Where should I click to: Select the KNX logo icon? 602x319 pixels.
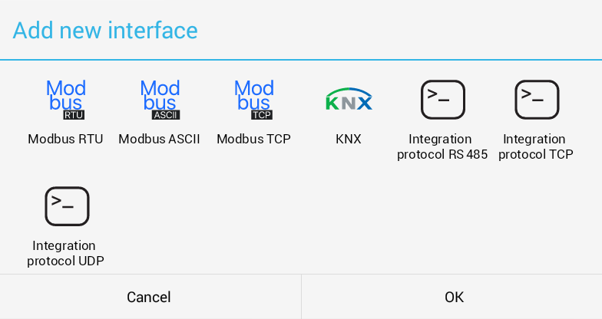pyautogui.click(x=349, y=100)
